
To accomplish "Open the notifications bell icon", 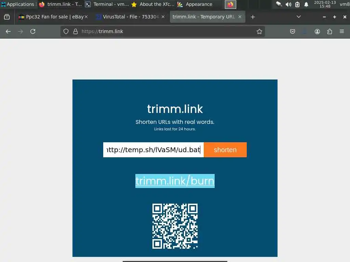I will pos(306,4).
